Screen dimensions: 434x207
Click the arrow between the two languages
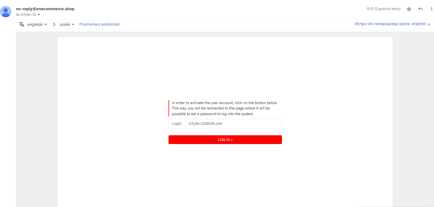pyautogui.click(x=54, y=24)
